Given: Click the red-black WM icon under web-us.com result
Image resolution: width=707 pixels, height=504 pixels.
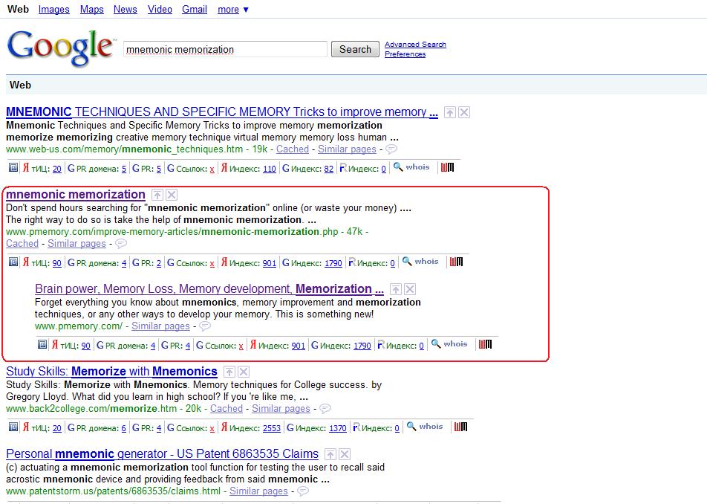Looking at the screenshot, I should [x=447, y=167].
